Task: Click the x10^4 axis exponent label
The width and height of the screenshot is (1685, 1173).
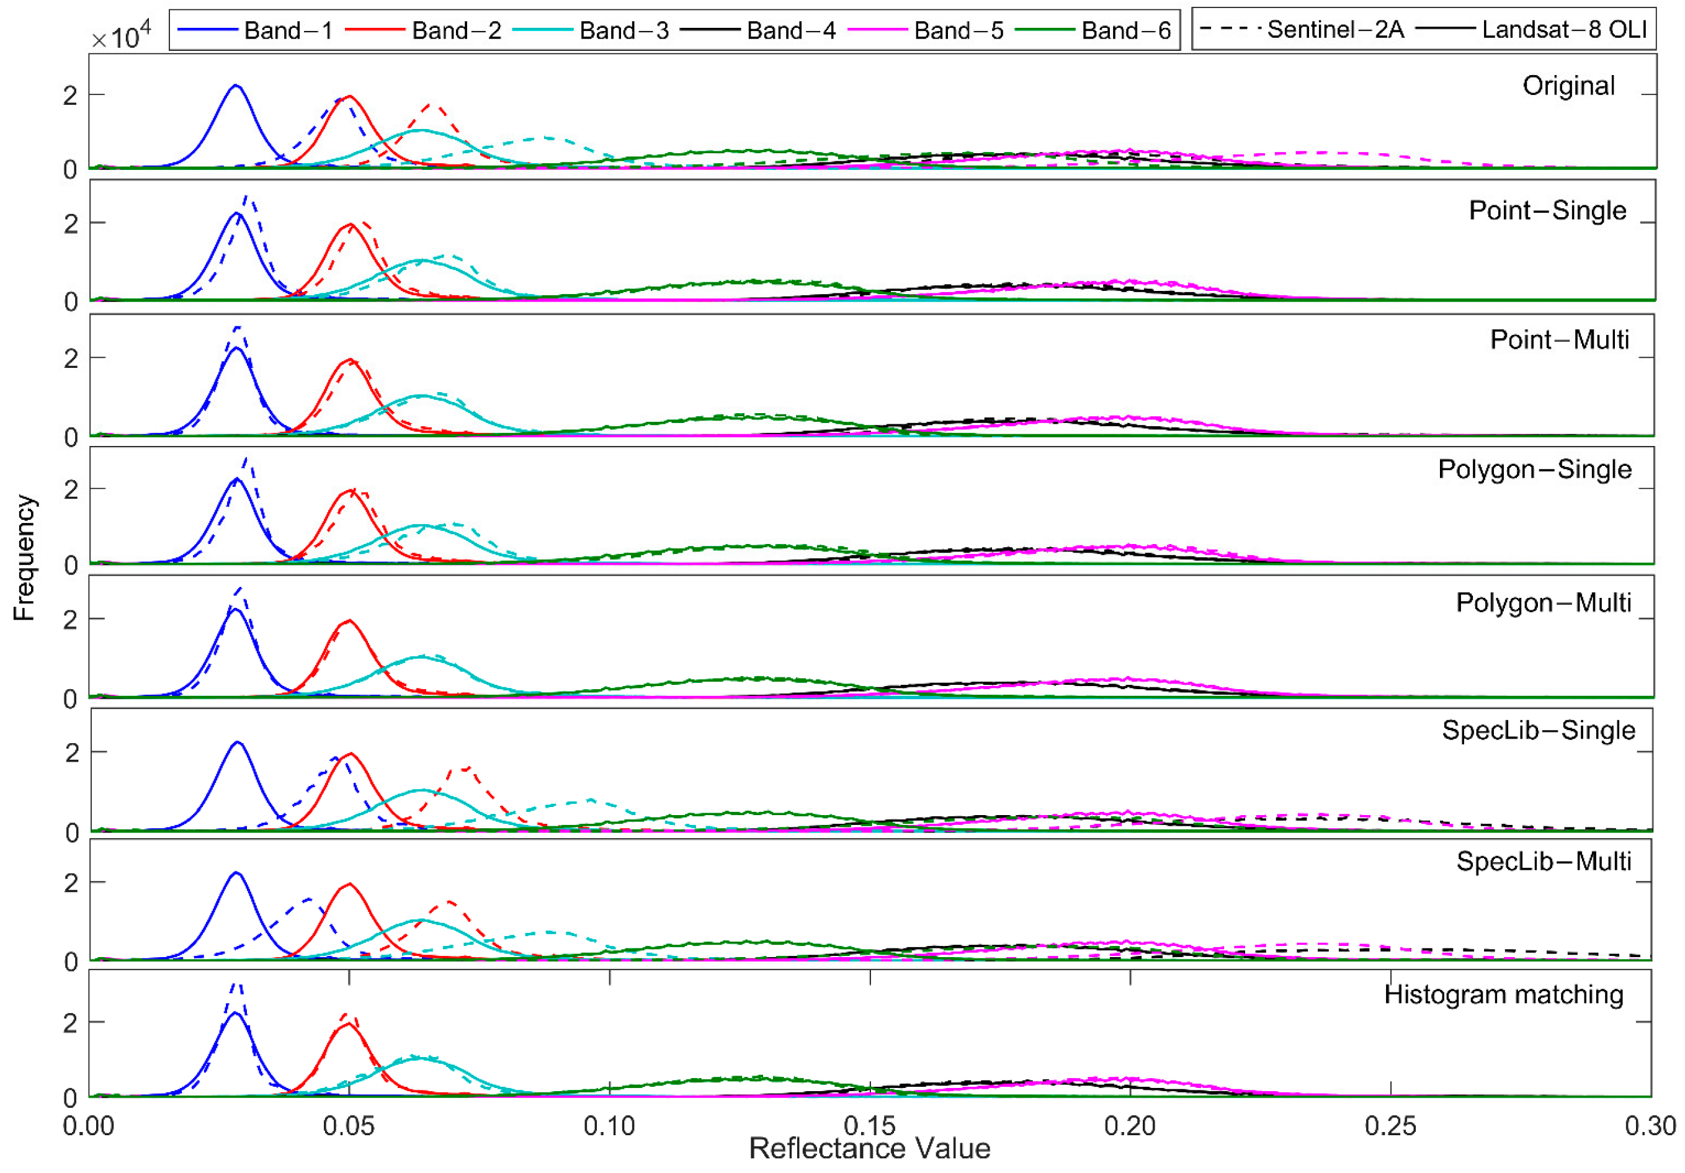Action: pyautogui.click(x=121, y=36)
